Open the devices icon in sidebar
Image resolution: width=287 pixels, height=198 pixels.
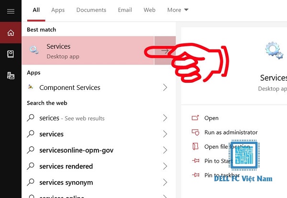click(11, 76)
